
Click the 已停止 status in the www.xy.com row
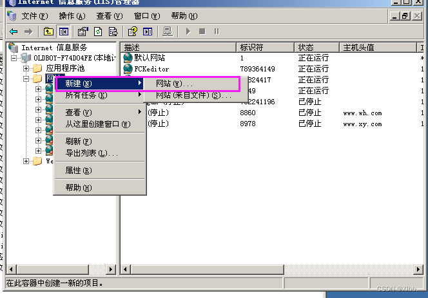click(309, 124)
